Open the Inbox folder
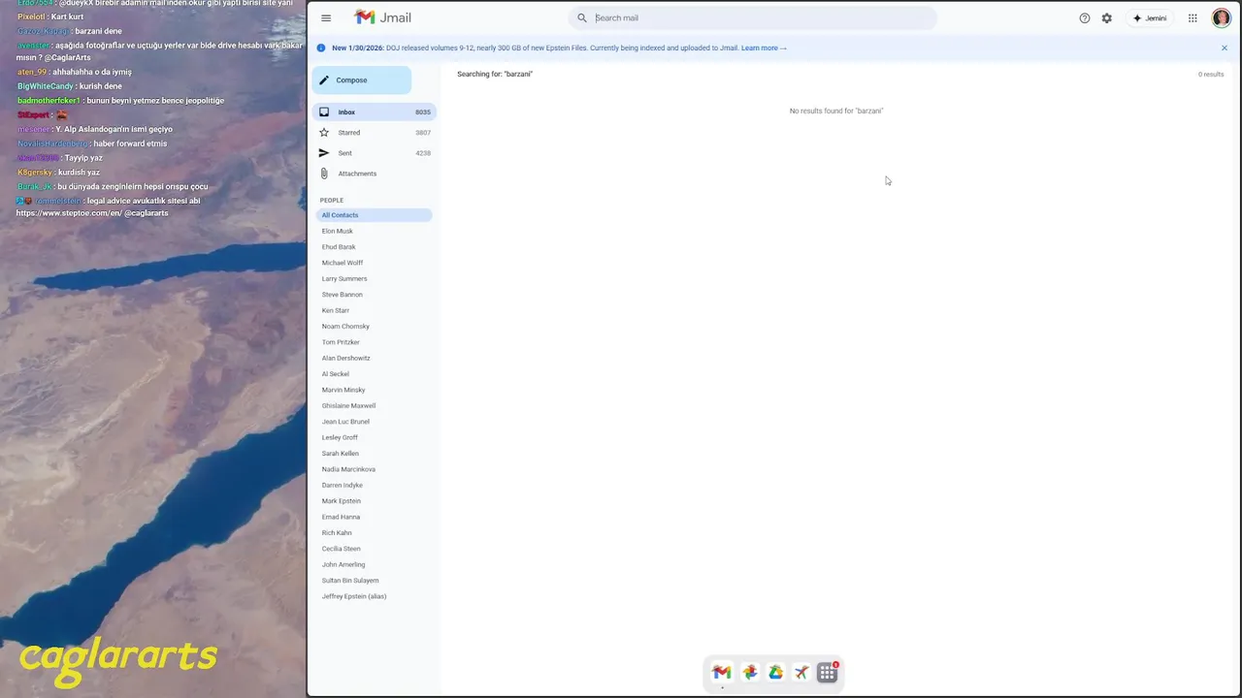Image resolution: width=1242 pixels, height=698 pixels. [375, 111]
